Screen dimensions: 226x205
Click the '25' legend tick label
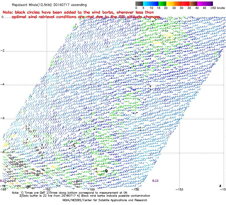tap(174, 8)
